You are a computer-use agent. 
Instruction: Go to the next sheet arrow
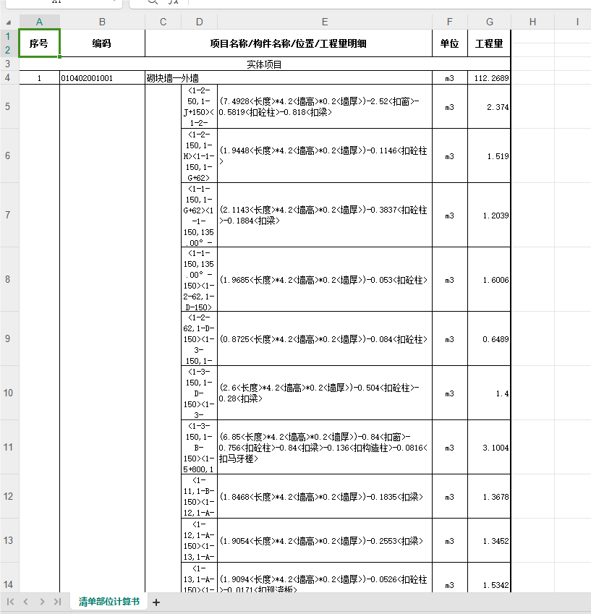click(x=42, y=602)
